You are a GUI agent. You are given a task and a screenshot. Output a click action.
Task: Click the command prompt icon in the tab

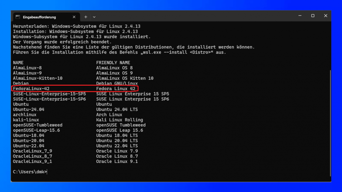click(x=18, y=17)
